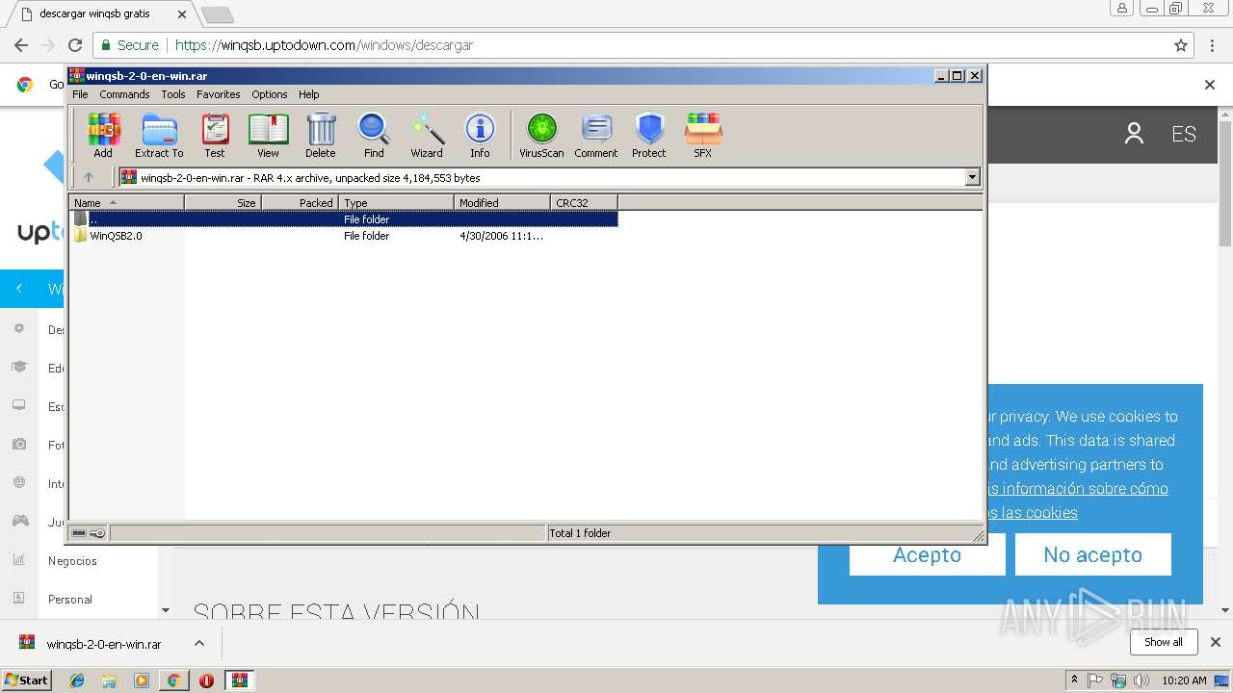Click the Add toolbar icon in WinRAR
This screenshot has width=1233, height=693.
(x=103, y=135)
